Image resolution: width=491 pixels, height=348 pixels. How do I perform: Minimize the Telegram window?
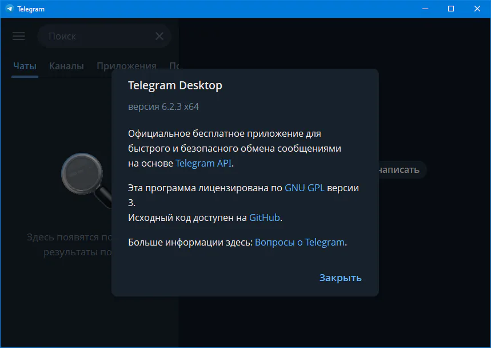(x=425, y=9)
